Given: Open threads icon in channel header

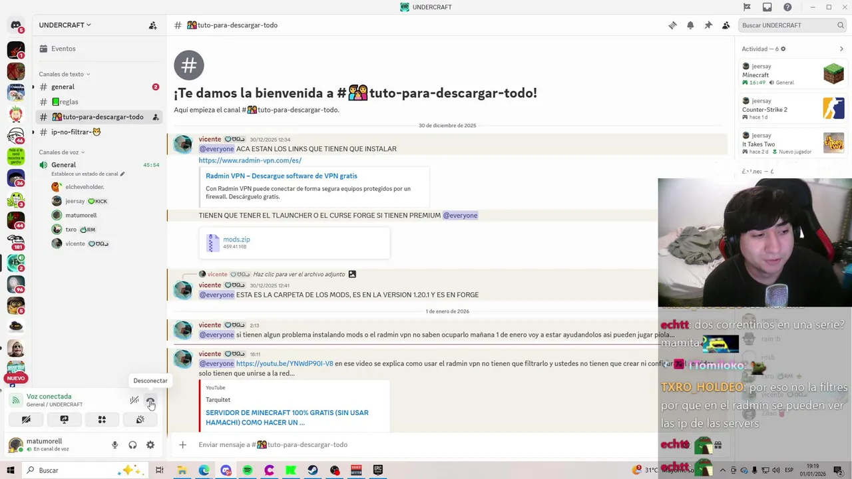Looking at the screenshot, I should 672,25.
